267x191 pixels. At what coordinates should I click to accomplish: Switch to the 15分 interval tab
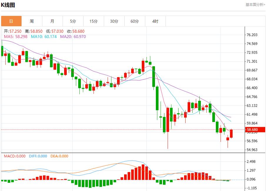94,21
